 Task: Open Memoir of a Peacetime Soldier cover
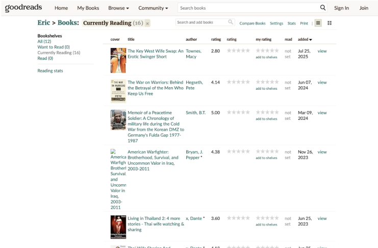click(118, 120)
